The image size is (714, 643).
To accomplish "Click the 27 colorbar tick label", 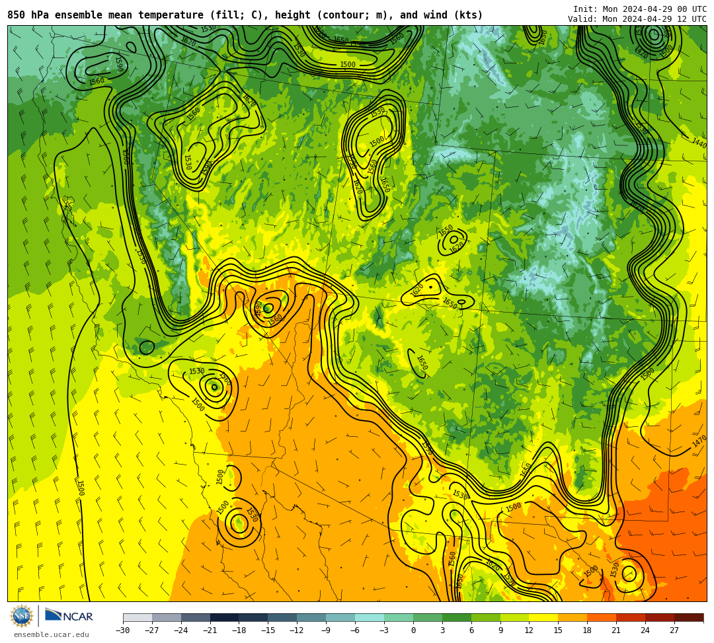I will [x=674, y=630].
